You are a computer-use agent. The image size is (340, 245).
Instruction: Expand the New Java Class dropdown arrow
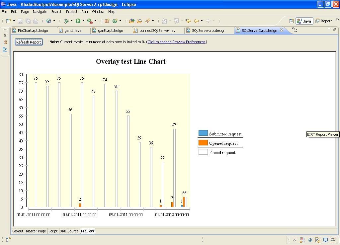click(x=120, y=21)
